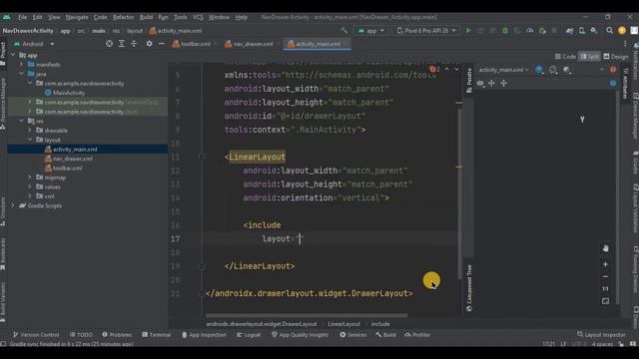Open Search Everywhere magnifier icon

pyautogui.click(x=610, y=31)
